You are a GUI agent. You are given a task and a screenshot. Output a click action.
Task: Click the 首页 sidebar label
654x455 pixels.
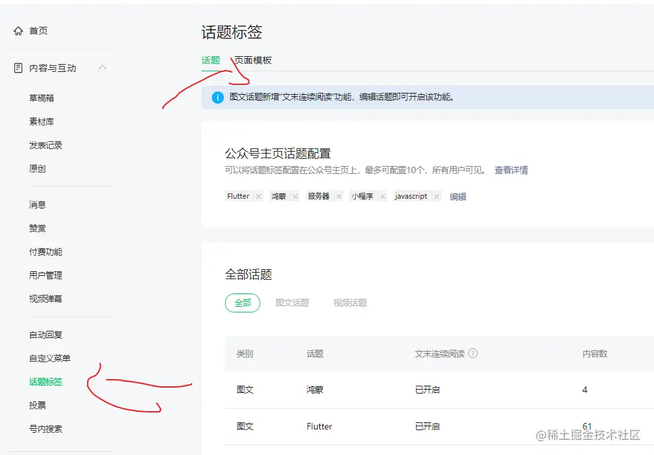[x=38, y=31]
